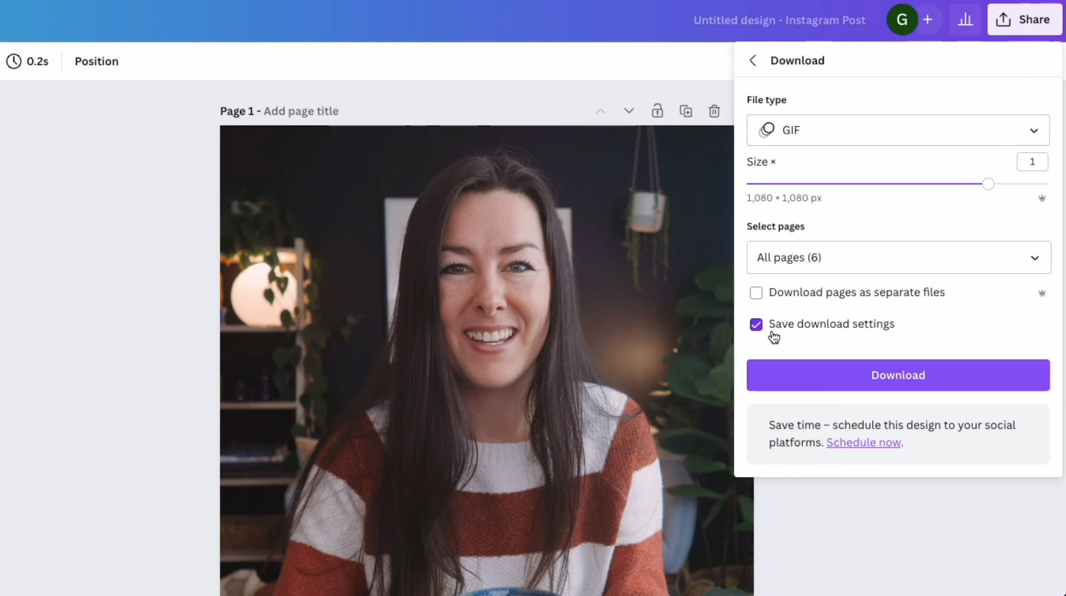Click the crown icon beside separate files option

click(x=1042, y=292)
